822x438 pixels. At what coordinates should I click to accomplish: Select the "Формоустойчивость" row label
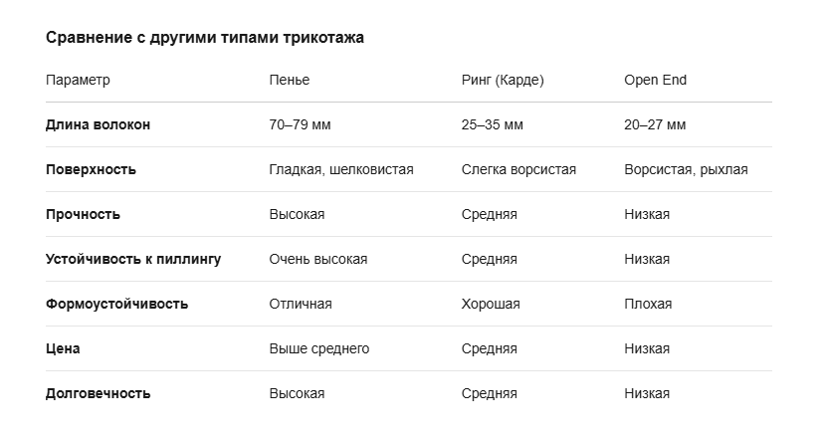[116, 304]
